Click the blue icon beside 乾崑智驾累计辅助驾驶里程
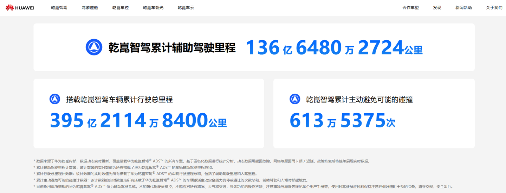Screen dimensions: 506x193 (x=94, y=47)
